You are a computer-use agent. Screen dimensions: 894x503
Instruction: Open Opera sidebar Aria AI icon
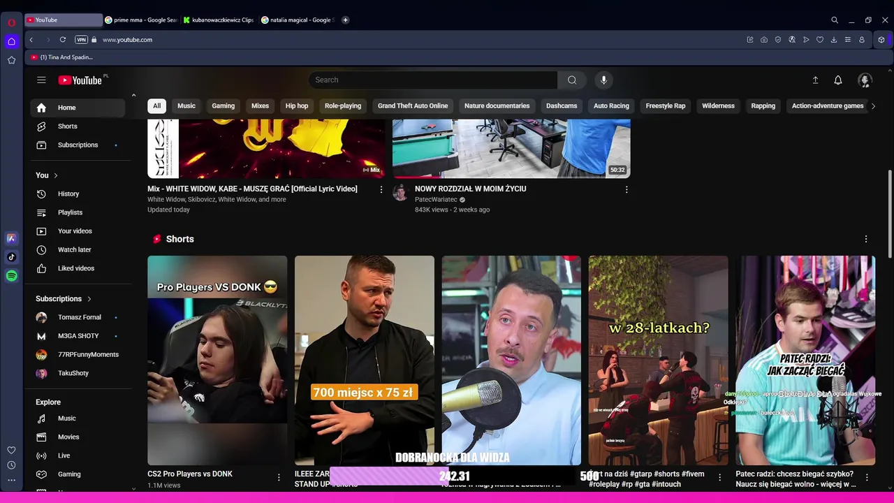(x=11, y=238)
